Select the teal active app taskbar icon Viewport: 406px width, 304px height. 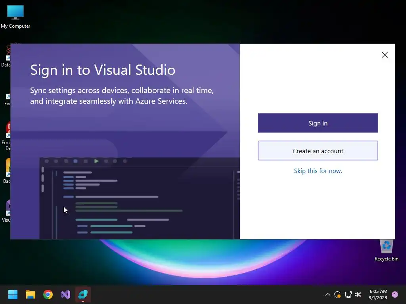point(83,294)
